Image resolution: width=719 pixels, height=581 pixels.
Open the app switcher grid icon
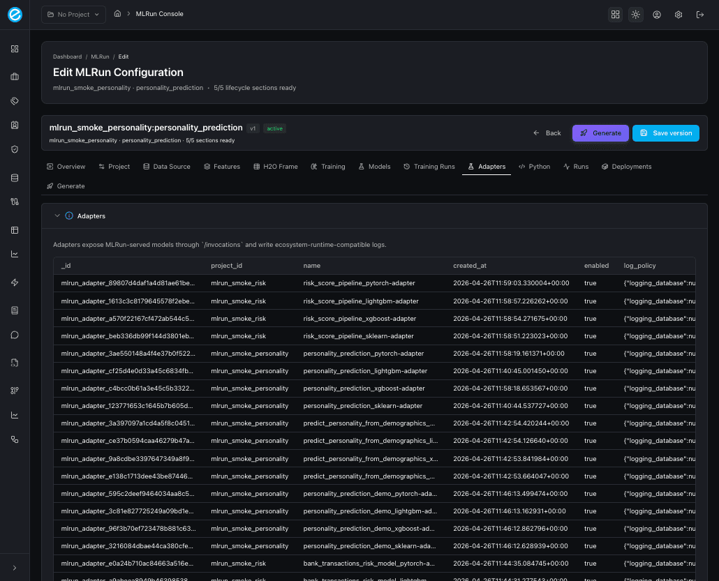coord(615,14)
